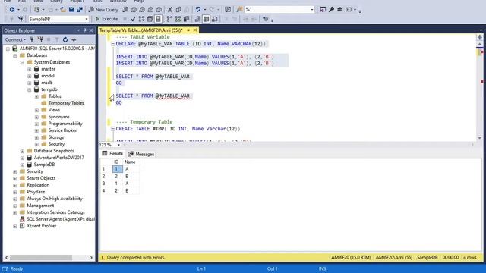
Task: Click the Connect Object Explorer plug icon
Action: [x=32, y=39]
